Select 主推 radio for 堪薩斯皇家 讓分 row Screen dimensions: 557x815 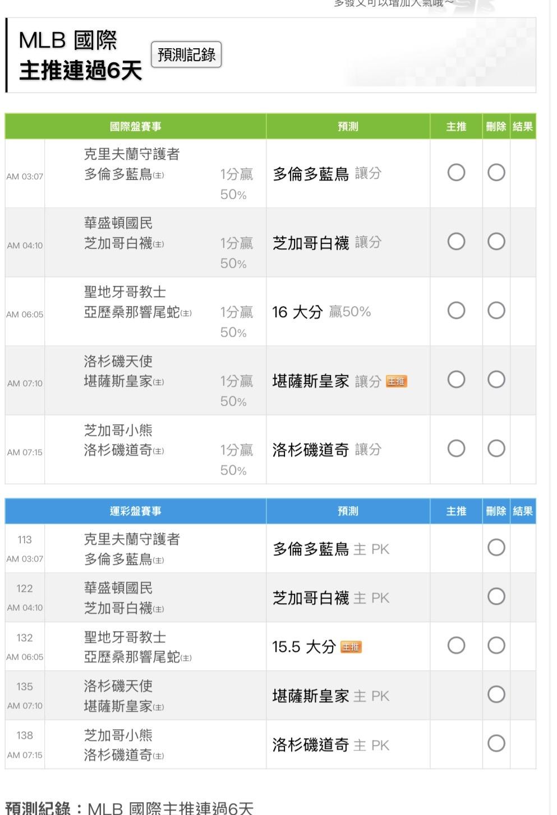[456, 379]
